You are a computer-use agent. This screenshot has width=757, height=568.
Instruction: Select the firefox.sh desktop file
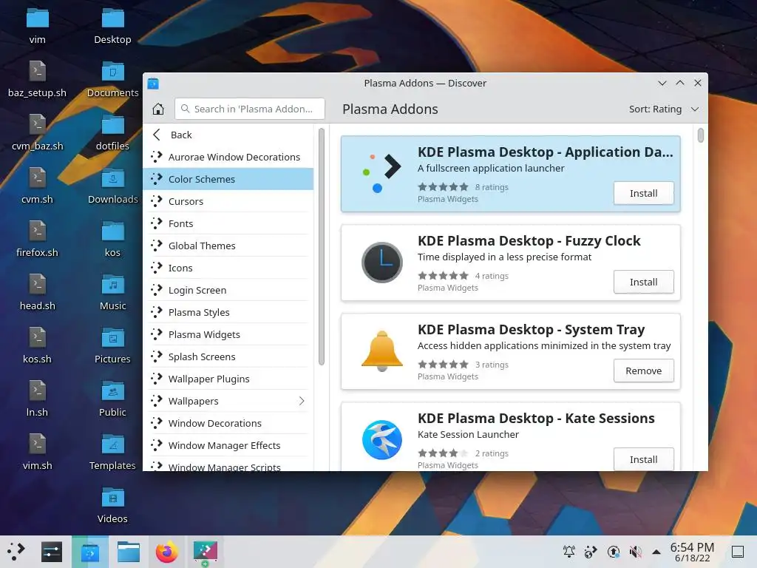click(37, 239)
